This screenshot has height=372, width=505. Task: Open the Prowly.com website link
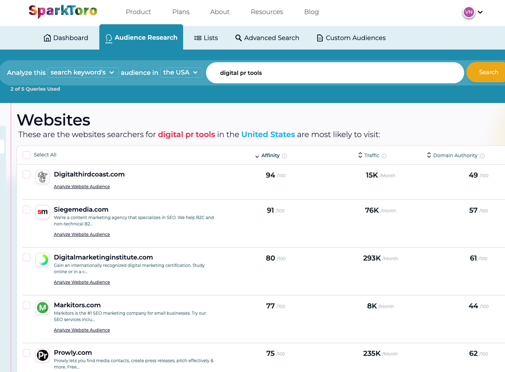tap(73, 353)
